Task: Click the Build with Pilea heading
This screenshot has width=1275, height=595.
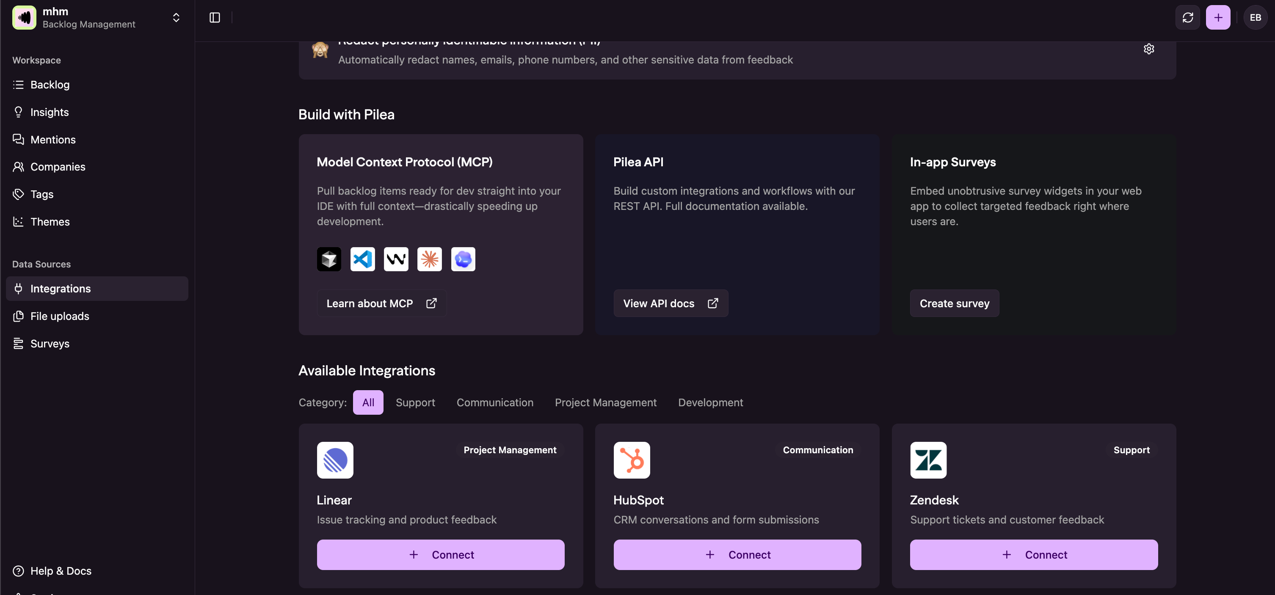Action: (346, 115)
